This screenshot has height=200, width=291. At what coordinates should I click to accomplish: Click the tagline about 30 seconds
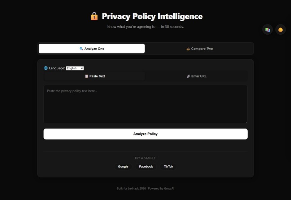145,27
